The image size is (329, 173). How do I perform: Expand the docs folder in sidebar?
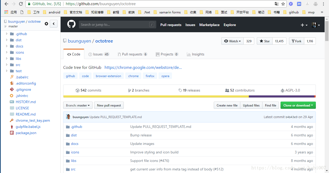[7, 46]
